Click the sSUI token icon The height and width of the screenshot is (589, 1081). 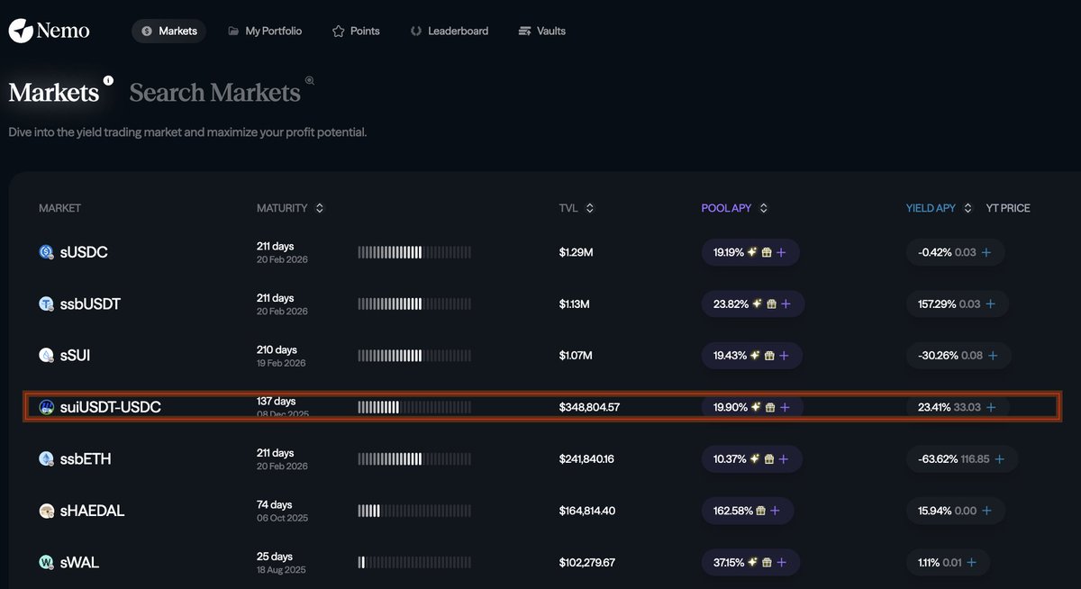click(46, 356)
